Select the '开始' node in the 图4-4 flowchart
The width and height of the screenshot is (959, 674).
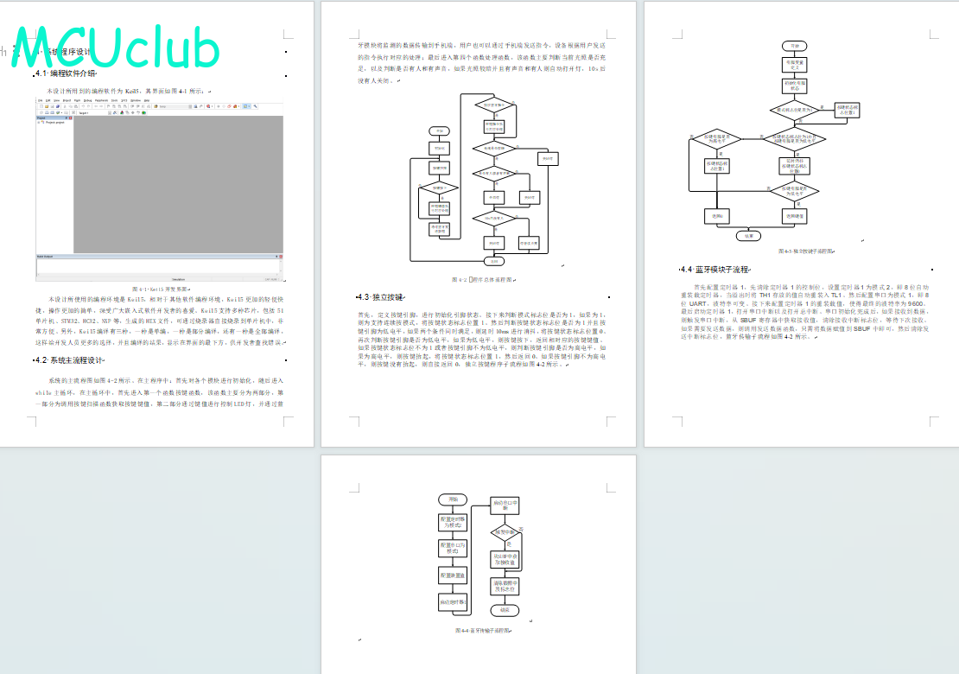[453, 499]
